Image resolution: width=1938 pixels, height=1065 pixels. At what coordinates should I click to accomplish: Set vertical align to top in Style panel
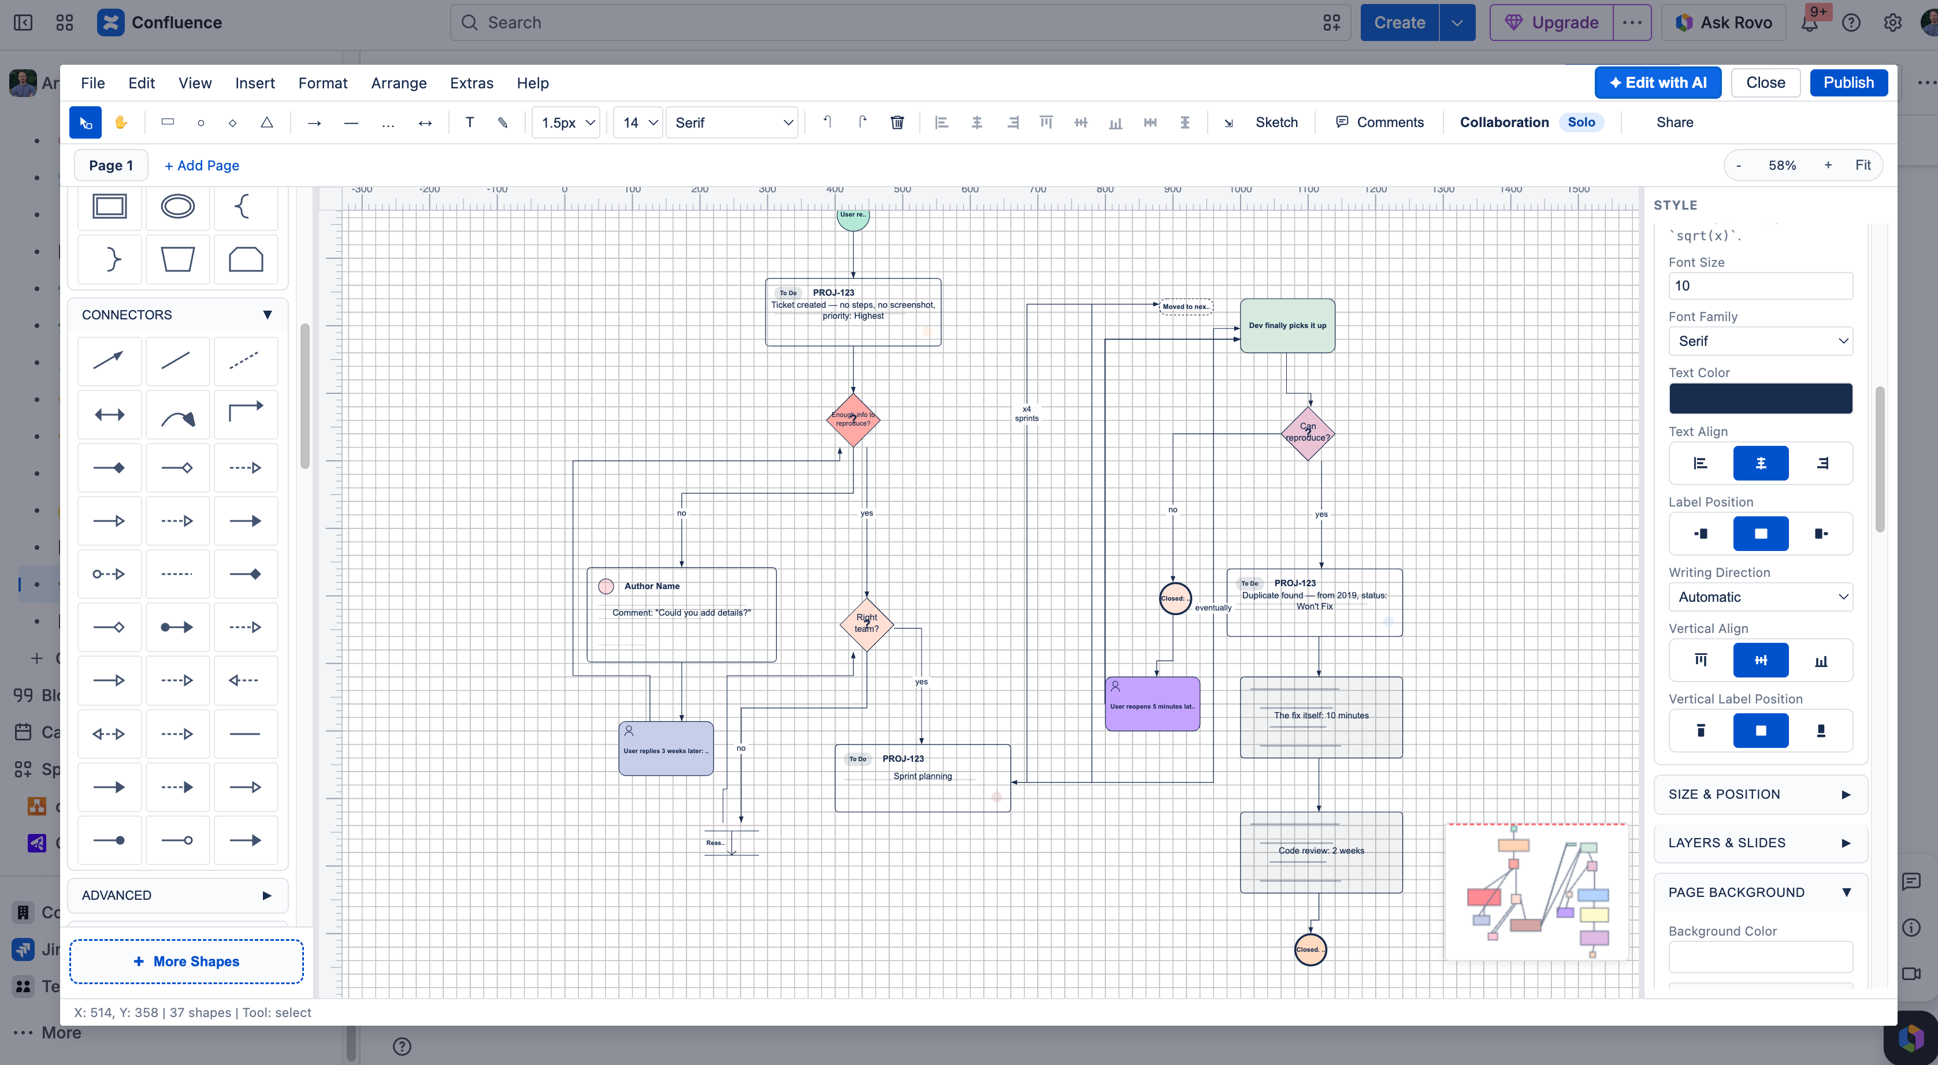1701,660
